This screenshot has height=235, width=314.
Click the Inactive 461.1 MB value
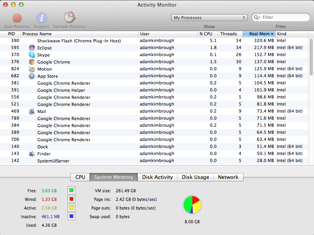coord(51,217)
